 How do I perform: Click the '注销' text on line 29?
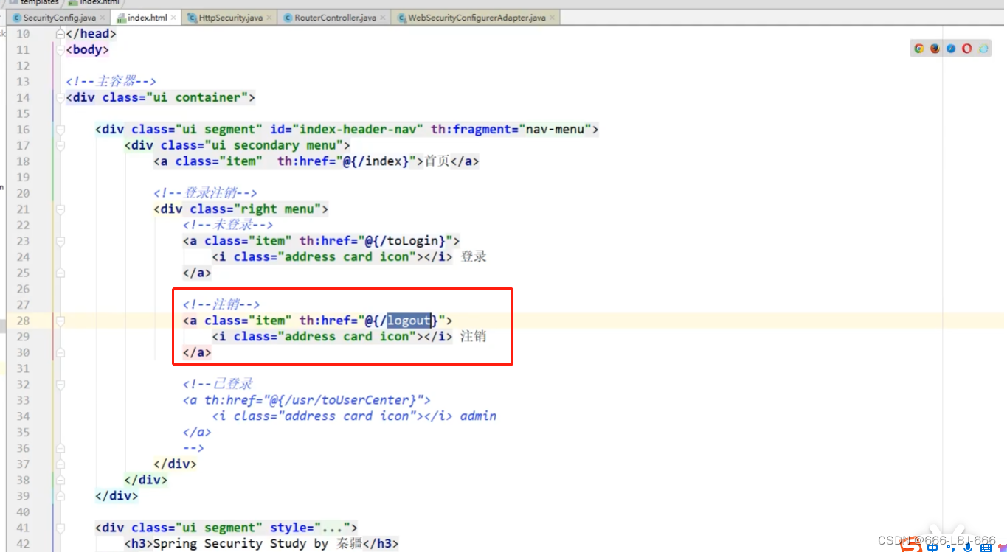point(474,336)
